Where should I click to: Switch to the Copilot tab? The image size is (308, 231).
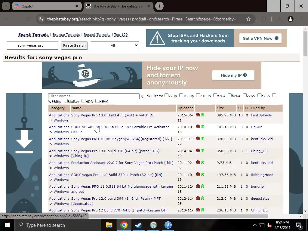coord(47,6)
